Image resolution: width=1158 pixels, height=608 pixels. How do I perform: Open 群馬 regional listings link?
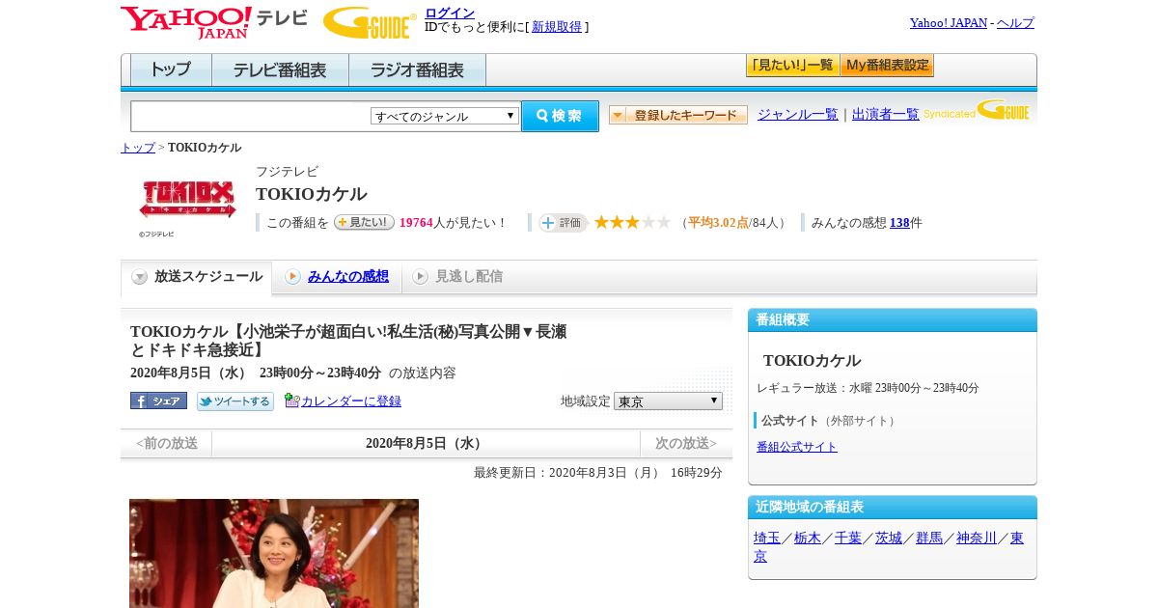[x=929, y=539]
